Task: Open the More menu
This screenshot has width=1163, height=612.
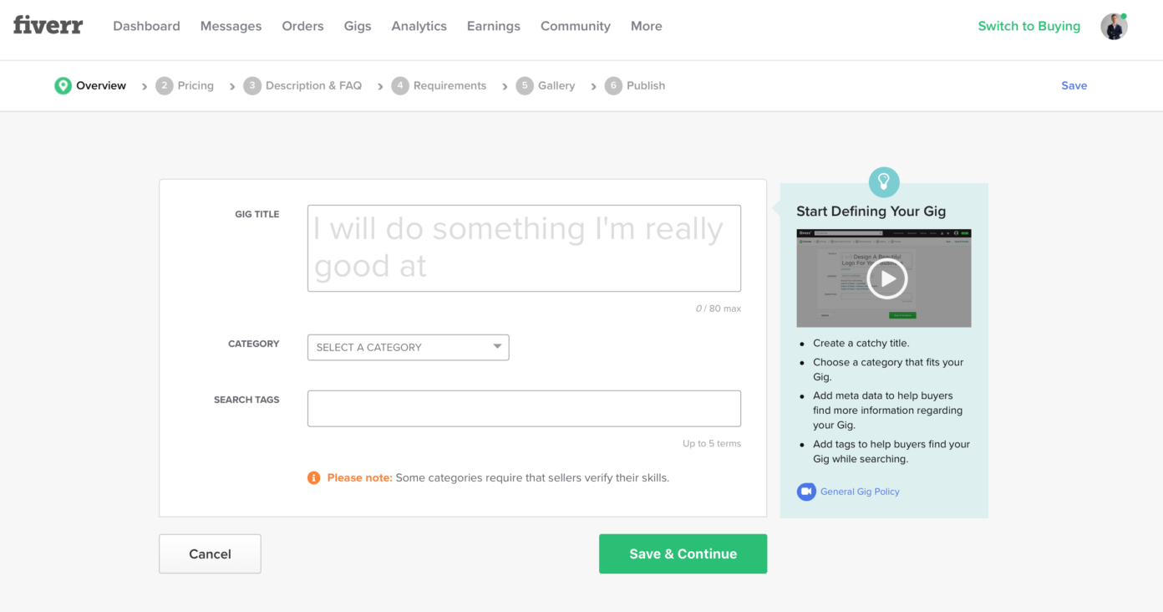Action: pos(647,26)
